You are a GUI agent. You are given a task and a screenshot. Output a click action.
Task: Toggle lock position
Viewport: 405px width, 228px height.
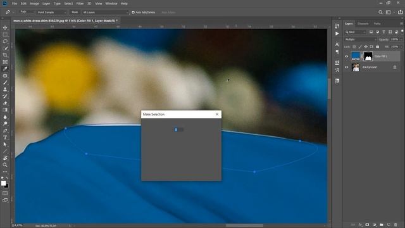(x=366, y=47)
